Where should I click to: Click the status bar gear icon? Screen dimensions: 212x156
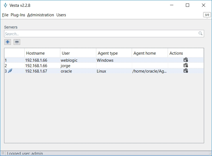pyautogui.click(x=3, y=153)
